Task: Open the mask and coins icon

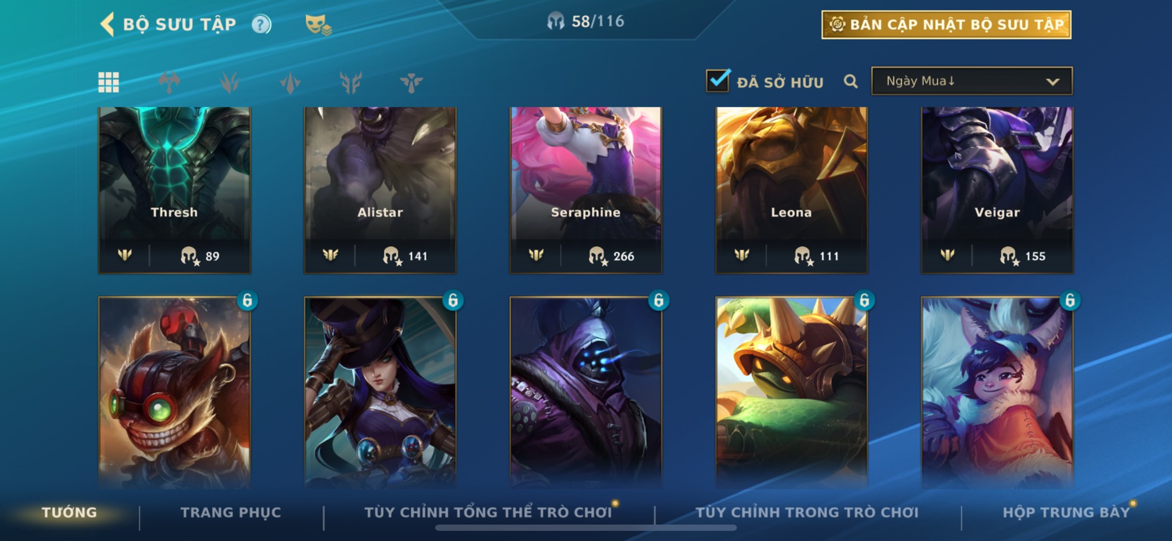Action: click(318, 24)
